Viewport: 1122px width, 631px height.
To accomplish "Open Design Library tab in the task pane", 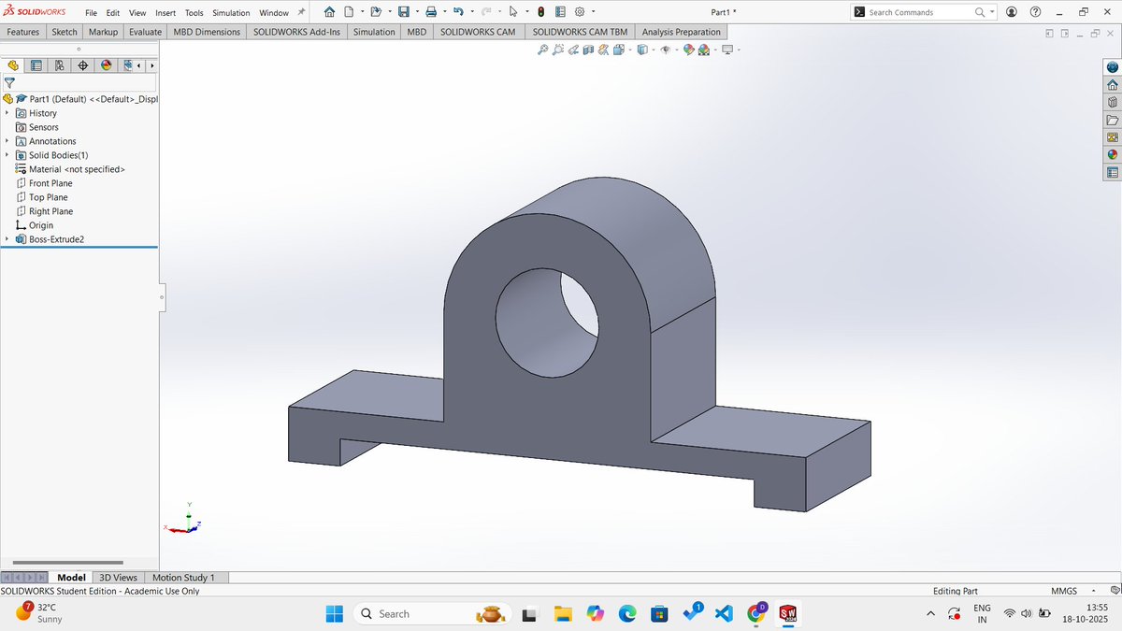I will [1112, 102].
